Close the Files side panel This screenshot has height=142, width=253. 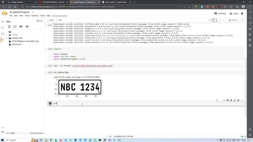click(42, 21)
